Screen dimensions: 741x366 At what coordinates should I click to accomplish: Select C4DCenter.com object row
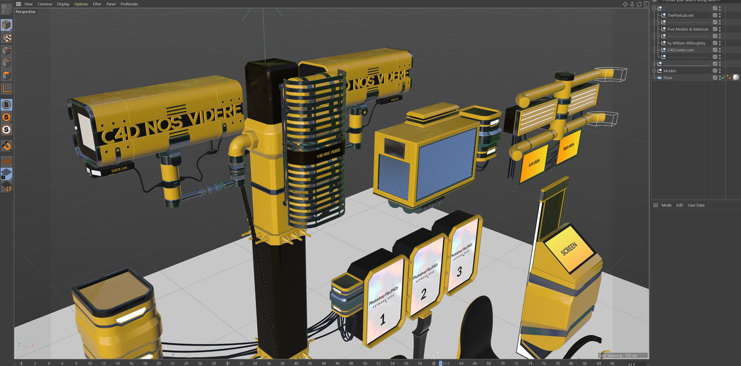(680, 50)
